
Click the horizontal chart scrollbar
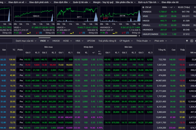pyautogui.click(x=69, y=36)
